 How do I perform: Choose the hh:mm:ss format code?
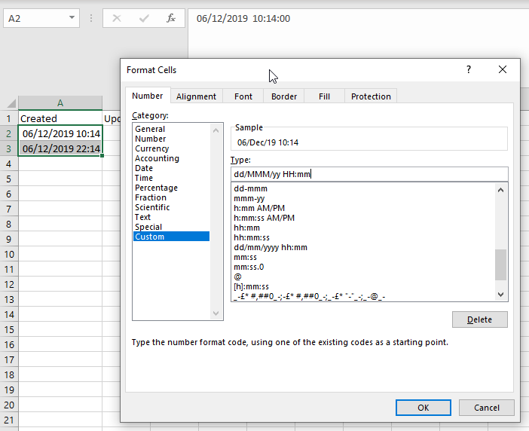(363, 237)
